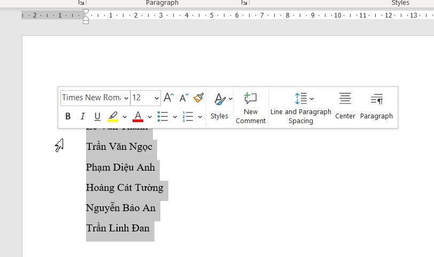Toggle Underline formatting in mini toolbar
The image size is (434, 257).
97,116
